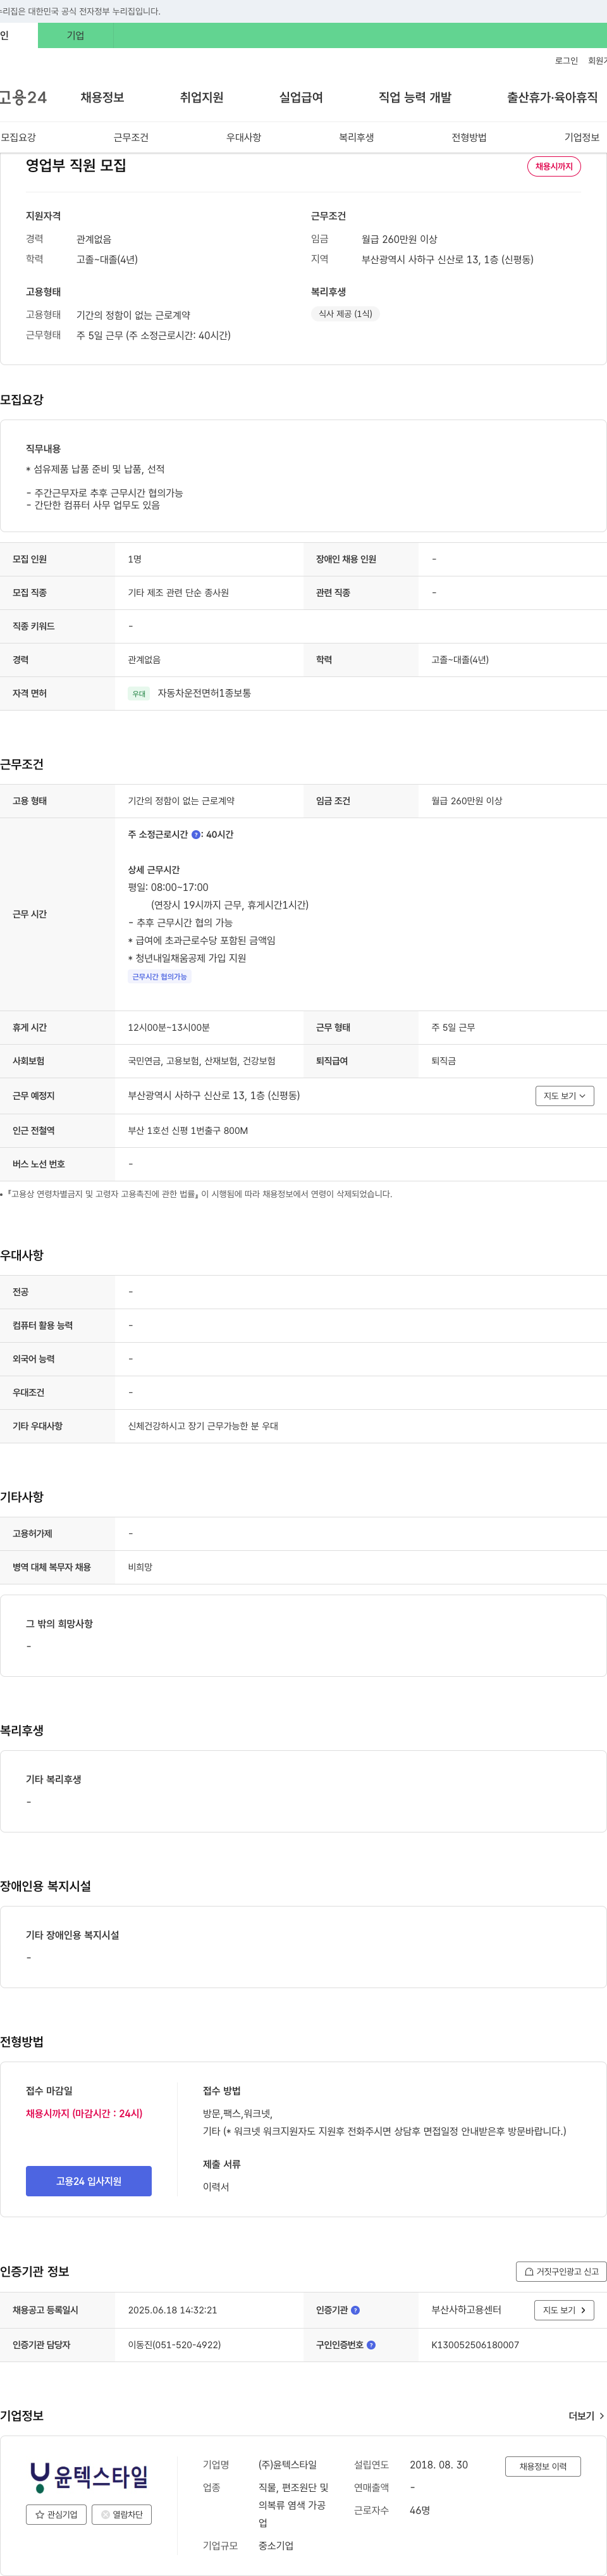This screenshot has height=2576, width=607.
Task: Open the 실업급여 menu
Action: click(x=301, y=97)
